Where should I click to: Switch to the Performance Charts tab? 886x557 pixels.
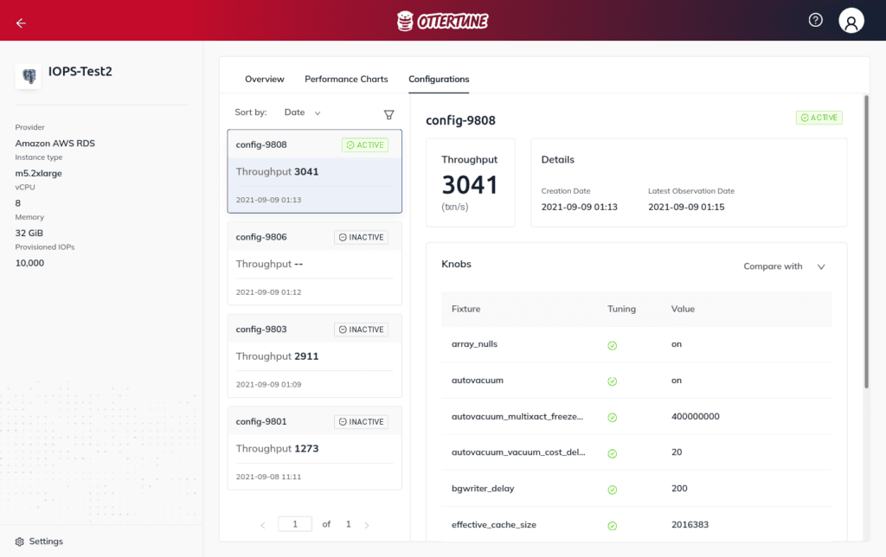(x=346, y=79)
